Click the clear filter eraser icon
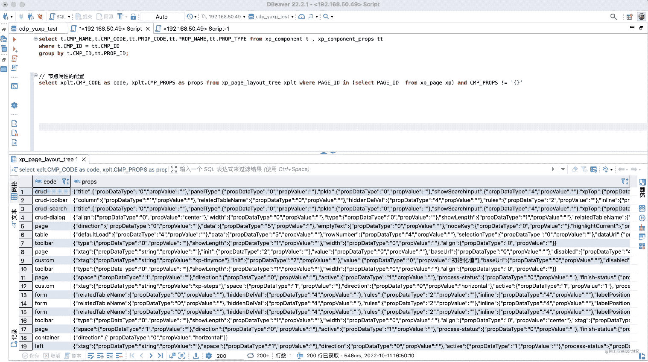Image resolution: width=648 pixels, height=362 pixels. 575,169
